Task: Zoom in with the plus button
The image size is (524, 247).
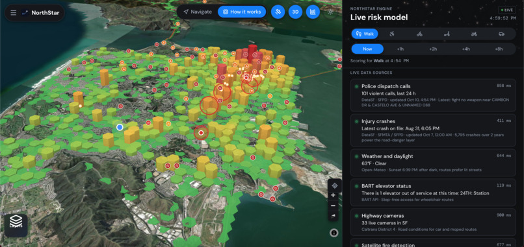Action: click(x=333, y=195)
